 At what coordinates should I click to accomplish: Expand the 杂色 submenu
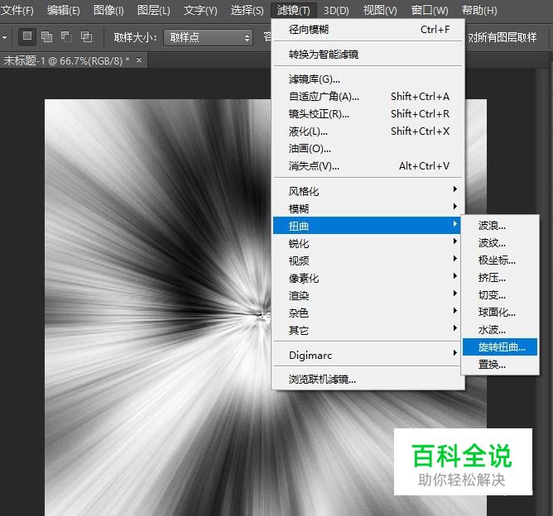click(368, 313)
